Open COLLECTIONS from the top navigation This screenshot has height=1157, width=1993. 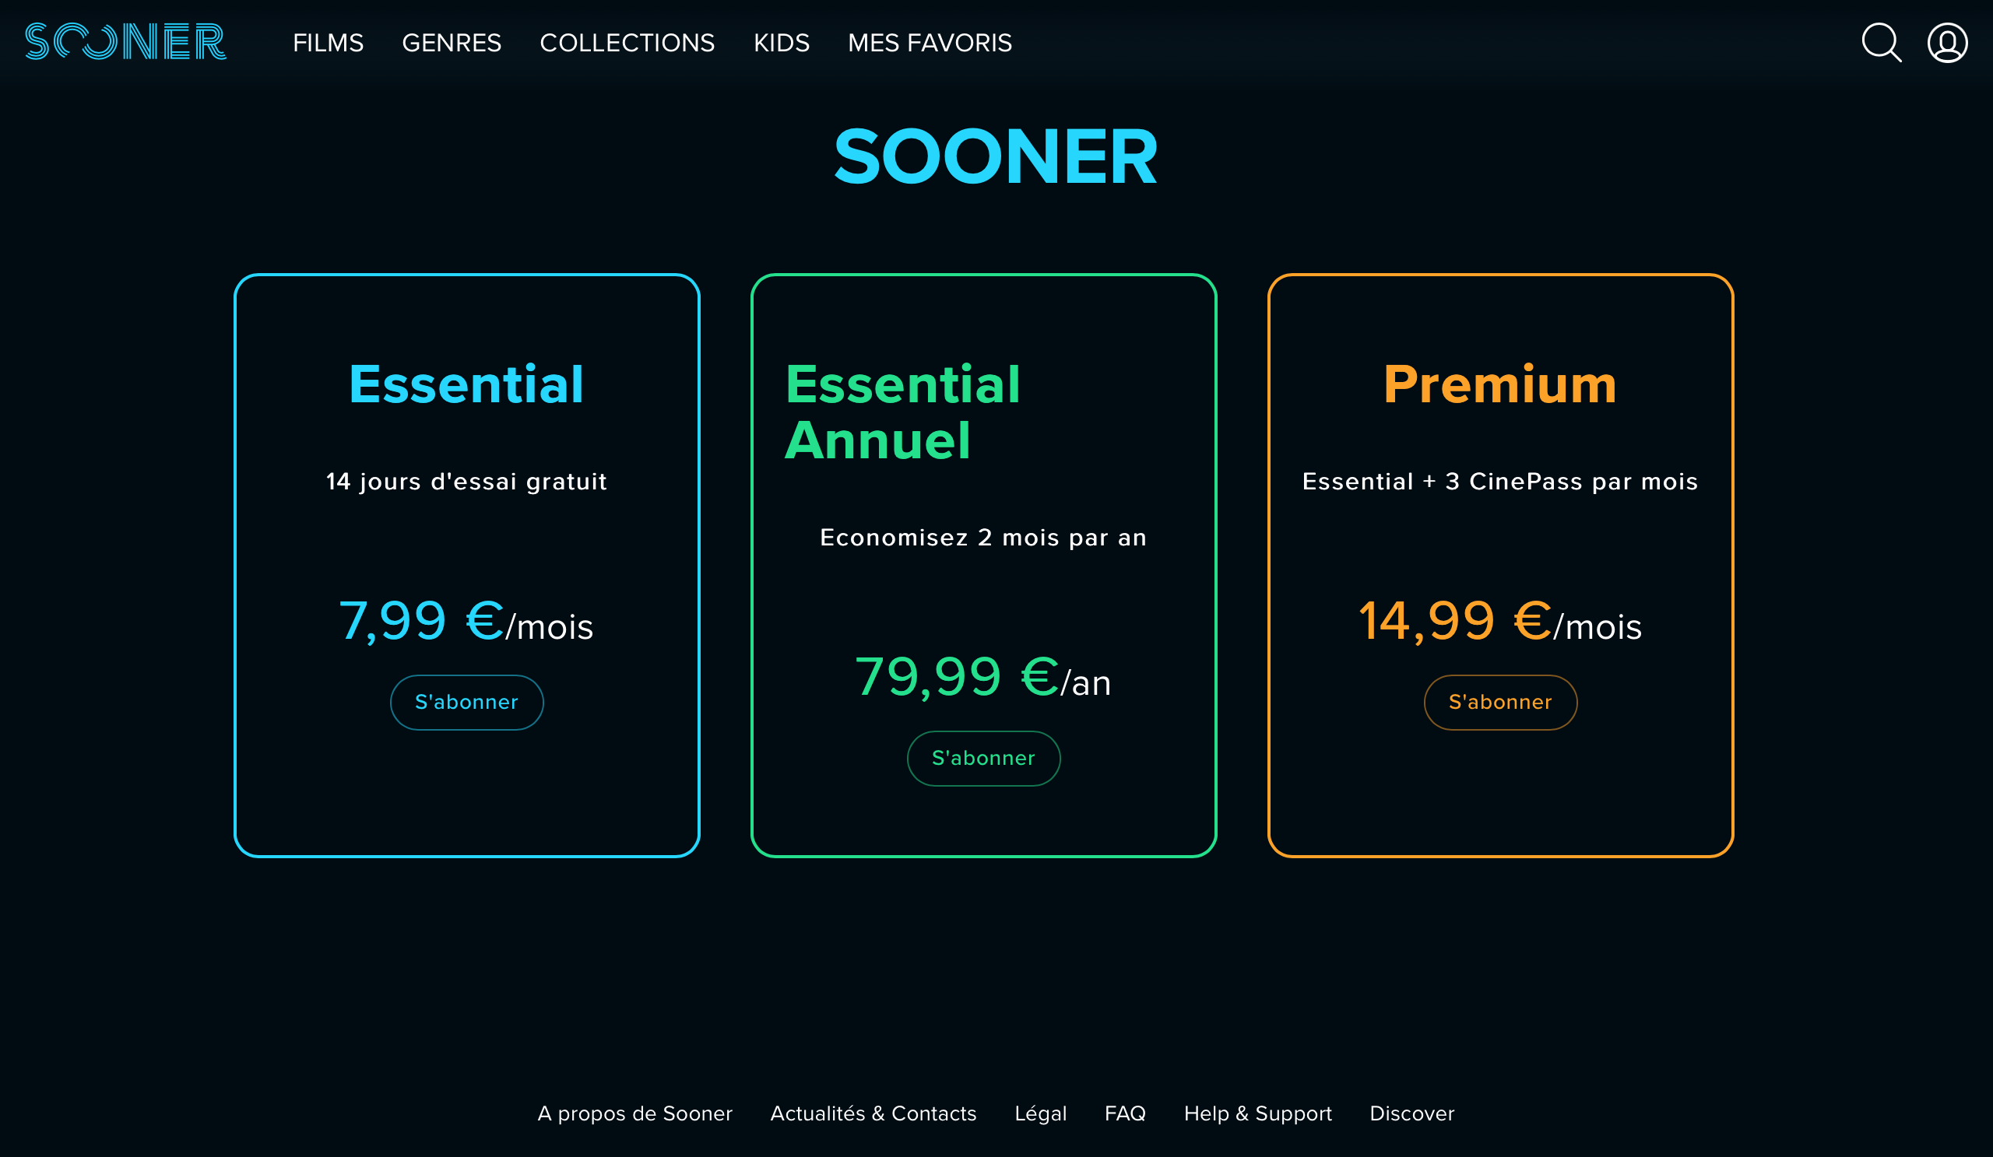[627, 43]
